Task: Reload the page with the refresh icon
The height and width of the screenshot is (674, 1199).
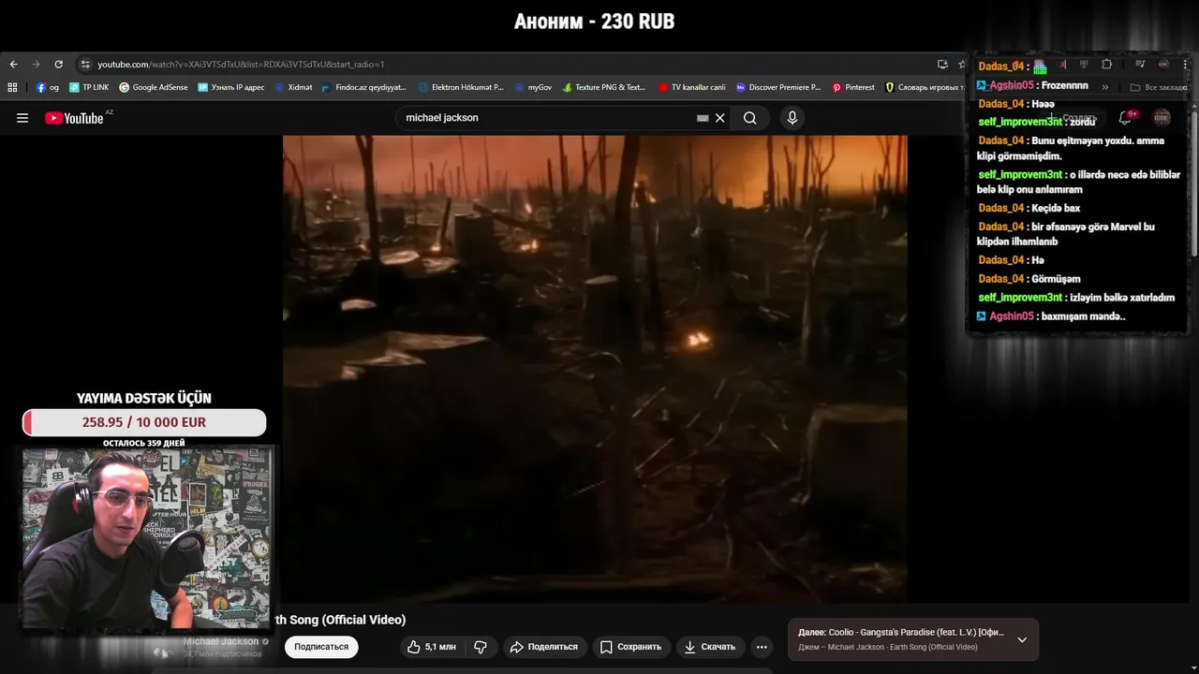Action: 58,65
